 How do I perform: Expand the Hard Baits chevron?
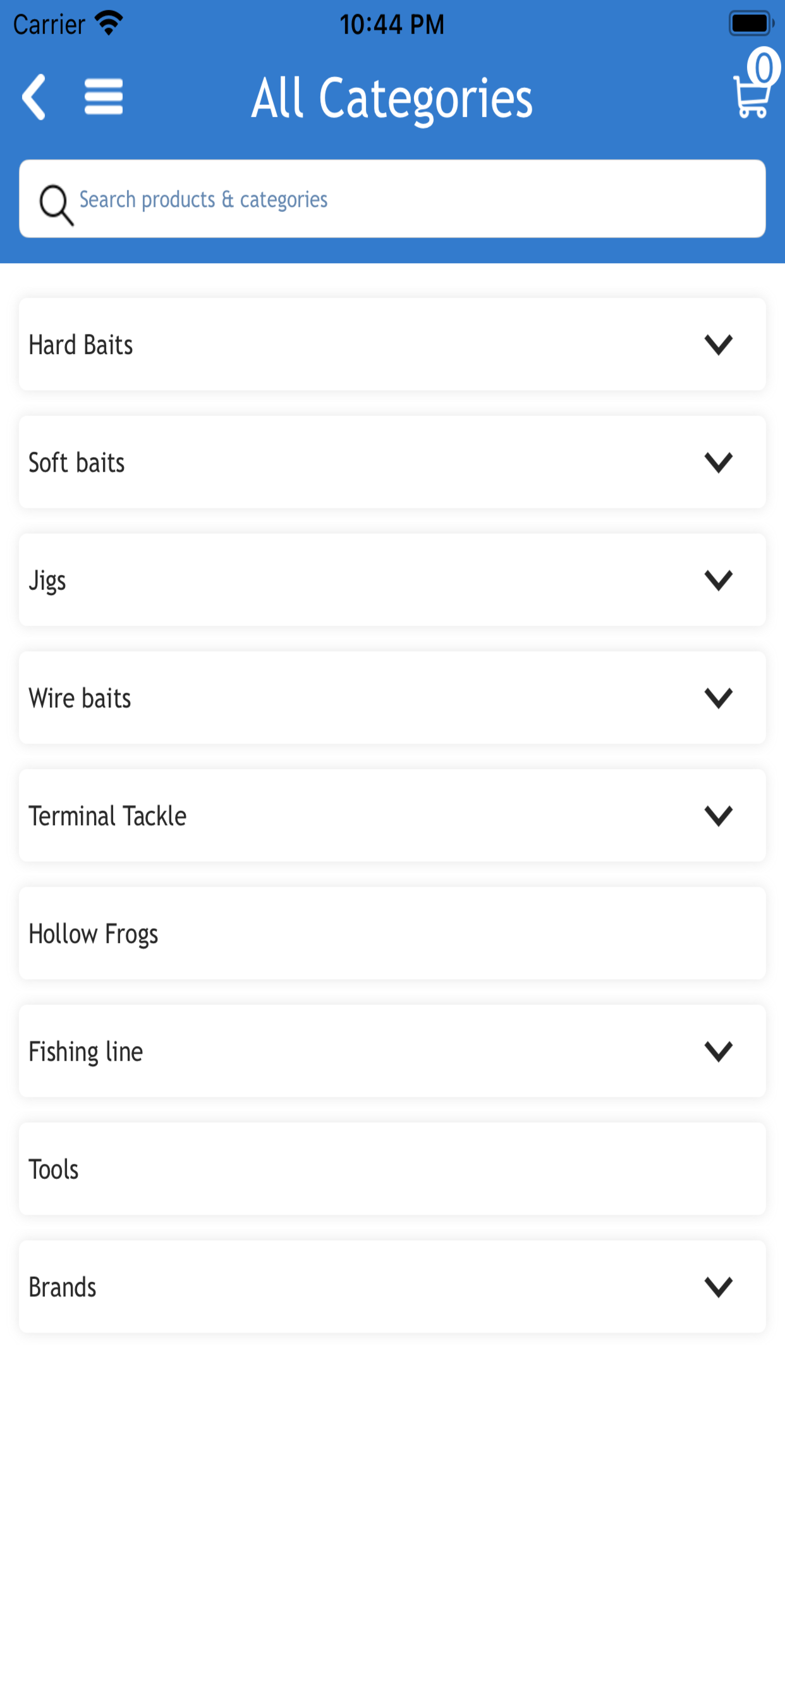(x=719, y=345)
